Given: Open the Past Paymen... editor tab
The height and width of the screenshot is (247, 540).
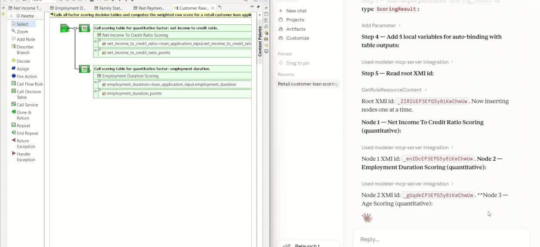Looking at the screenshot, I should point(148,8).
